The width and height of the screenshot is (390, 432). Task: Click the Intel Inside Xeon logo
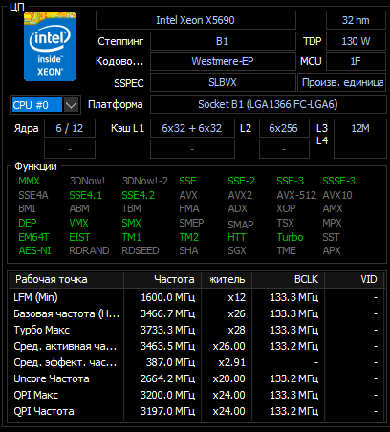coord(50,47)
